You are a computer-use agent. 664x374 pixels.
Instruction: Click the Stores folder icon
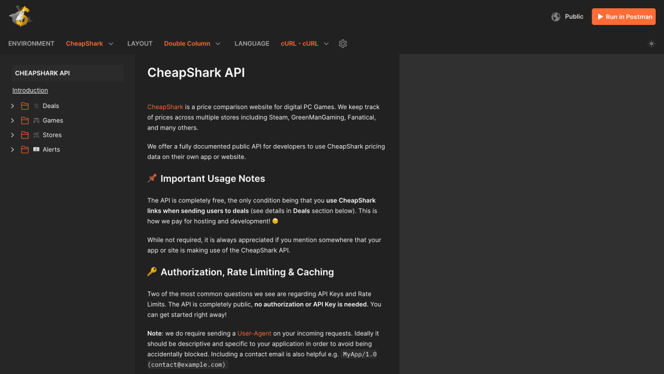click(x=25, y=135)
